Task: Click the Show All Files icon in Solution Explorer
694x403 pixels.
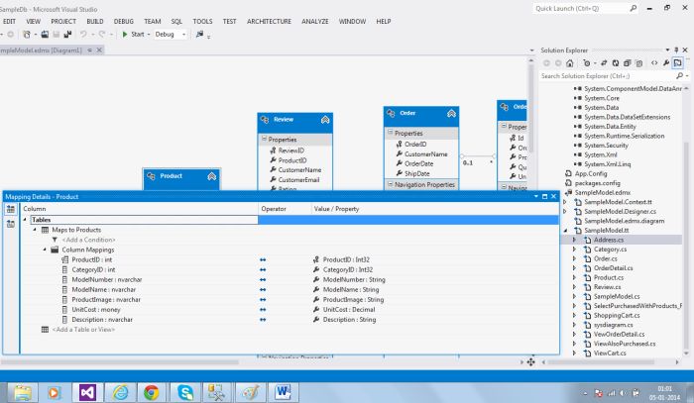Action: coord(638,63)
